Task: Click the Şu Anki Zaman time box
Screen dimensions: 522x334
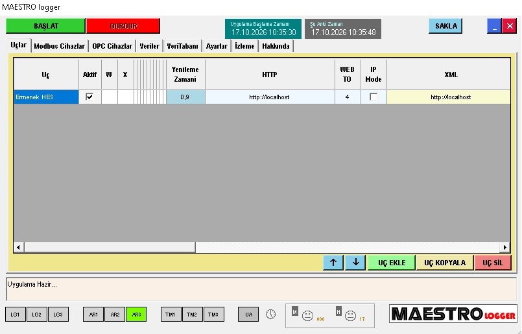Action: point(343,29)
